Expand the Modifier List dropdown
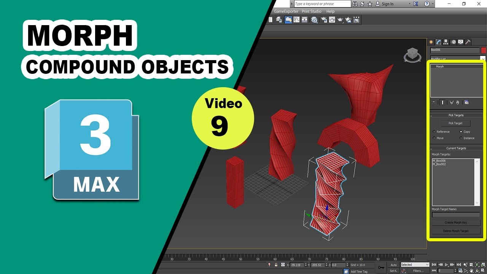487x274 pixels. click(x=482, y=59)
